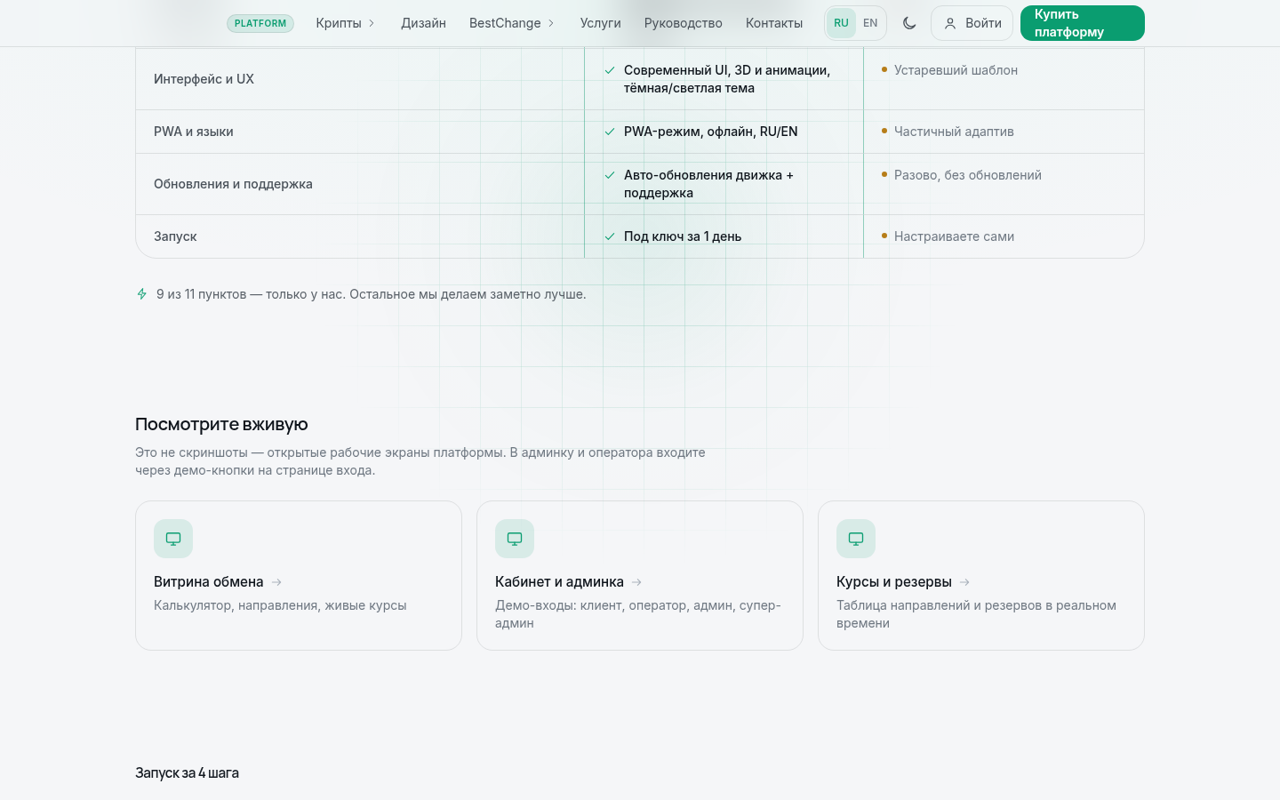Click Запуск row label
1280x800 pixels.
[x=175, y=236]
